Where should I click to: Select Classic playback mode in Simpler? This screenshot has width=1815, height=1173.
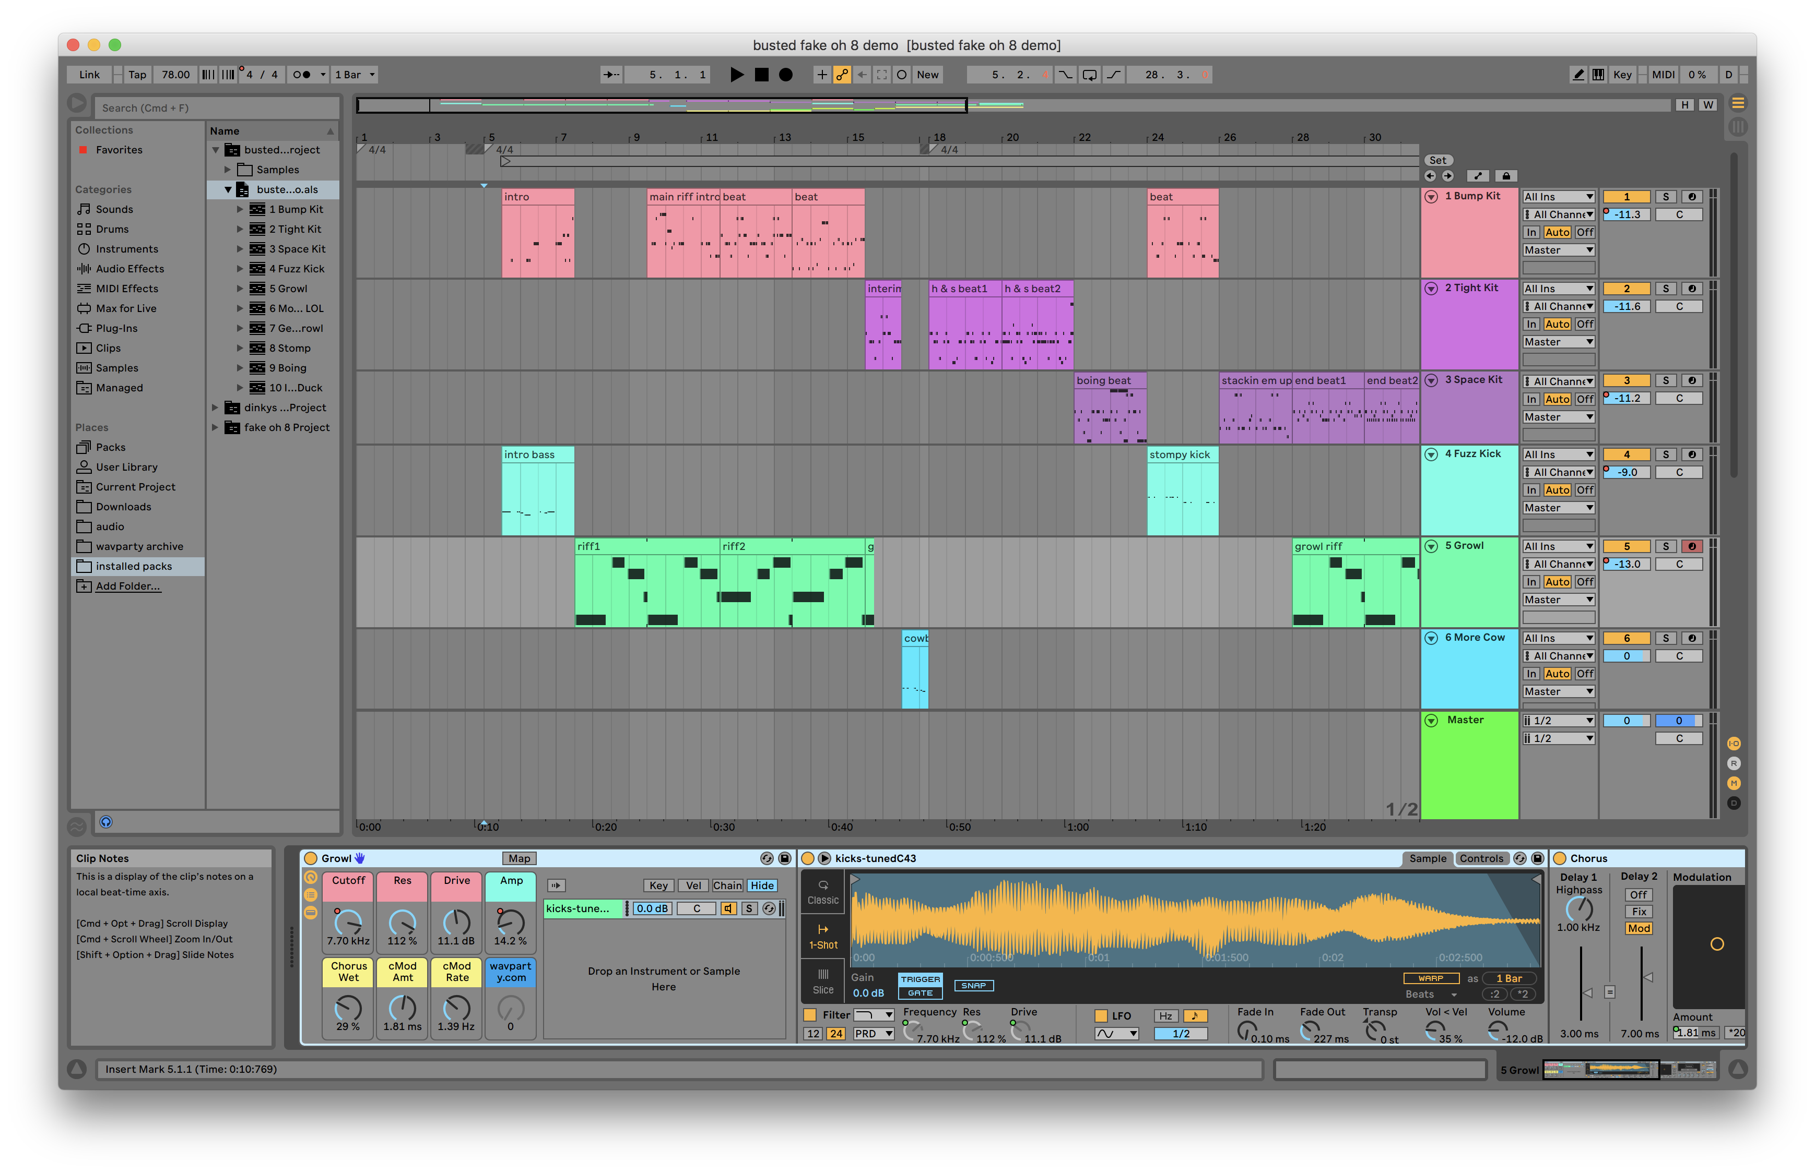[x=823, y=892]
